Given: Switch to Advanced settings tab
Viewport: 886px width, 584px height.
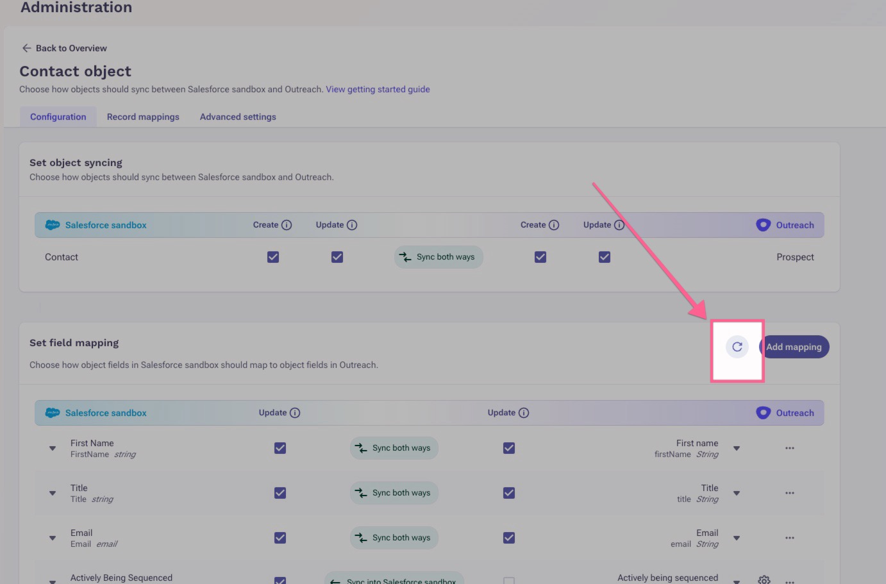Looking at the screenshot, I should [238, 117].
